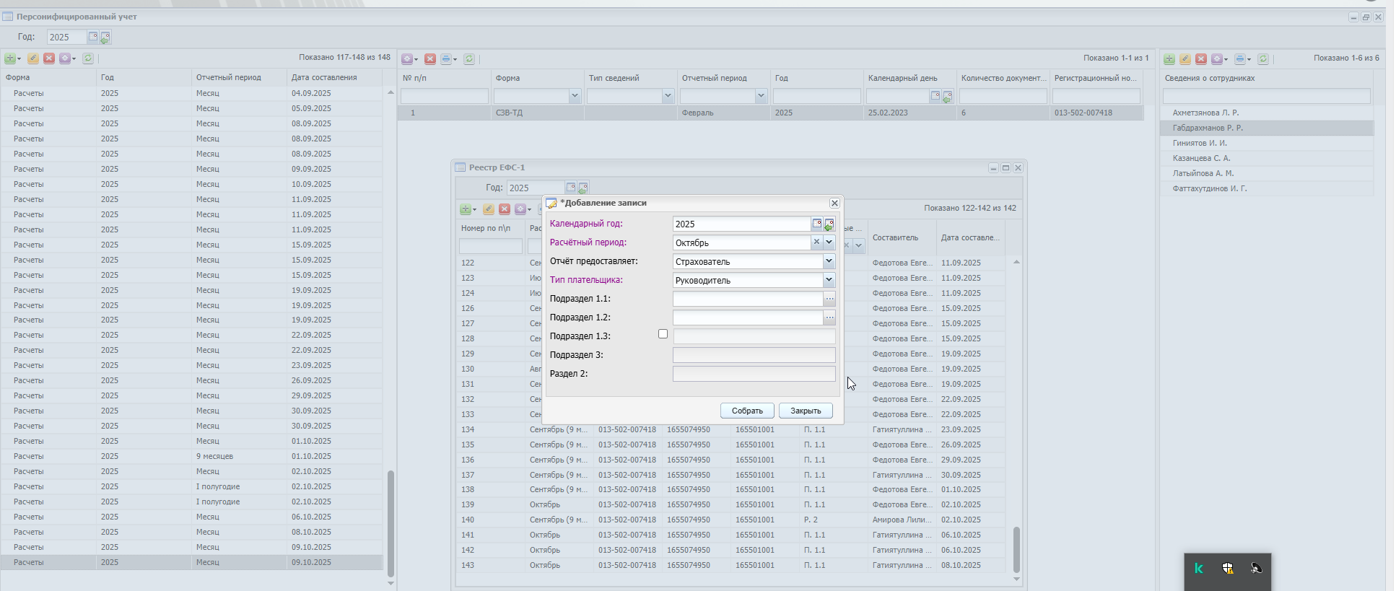This screenshot has width=1396, height=591.
Task: Click the green refresh icon in left panel toolbar
Action: click(88, 58)
